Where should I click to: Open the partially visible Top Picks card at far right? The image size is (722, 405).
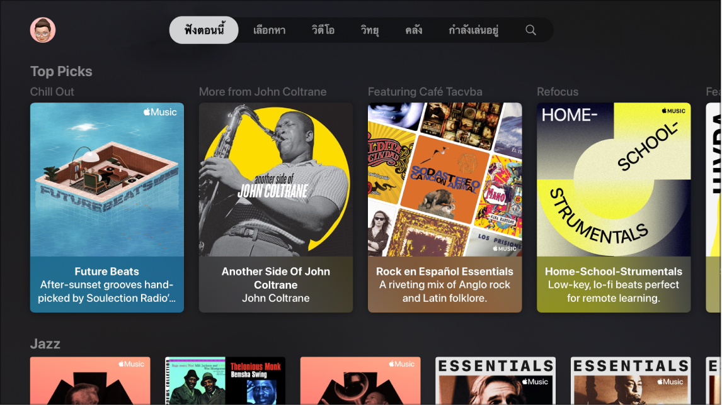point(713,208)
